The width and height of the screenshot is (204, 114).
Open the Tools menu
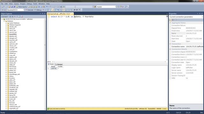35,4
